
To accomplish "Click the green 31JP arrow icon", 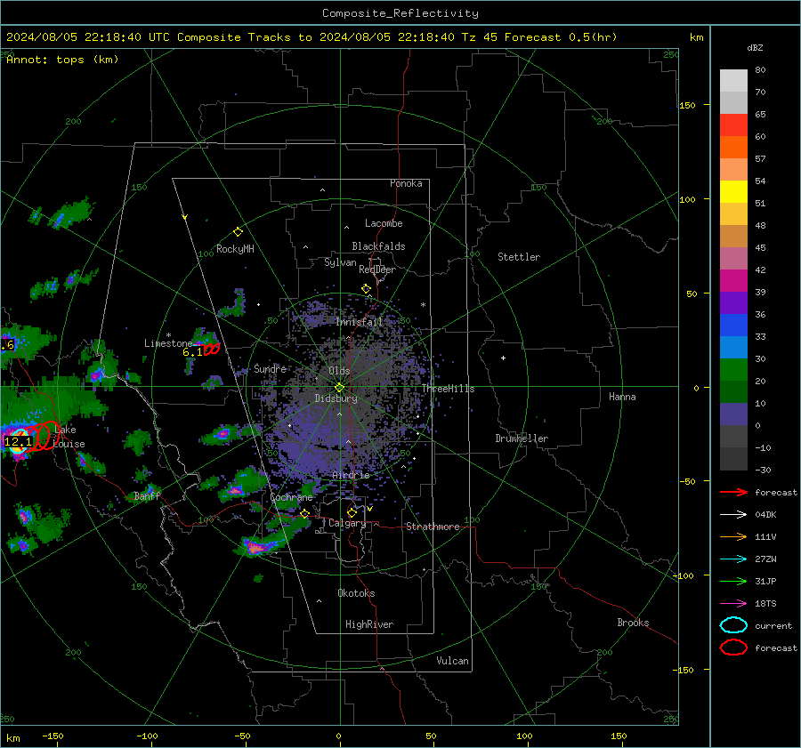I will pos(733,581).
